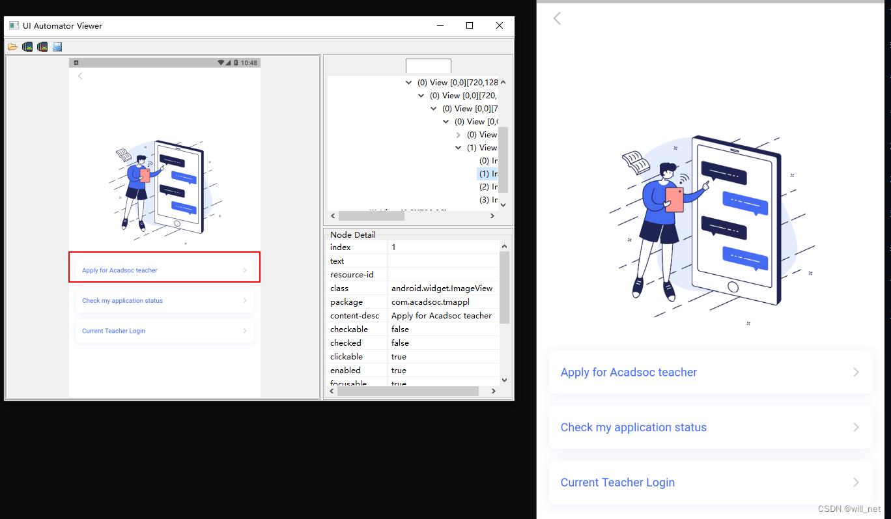The image size is (891, 519).
Task: Click the hierarchy tree's horizontal scroll right arrow
Action: point(492,216)
